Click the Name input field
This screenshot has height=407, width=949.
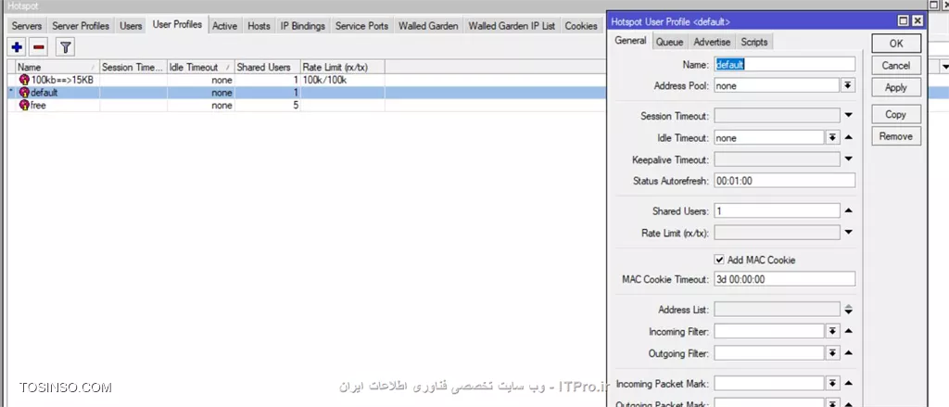tap(785, 64)
